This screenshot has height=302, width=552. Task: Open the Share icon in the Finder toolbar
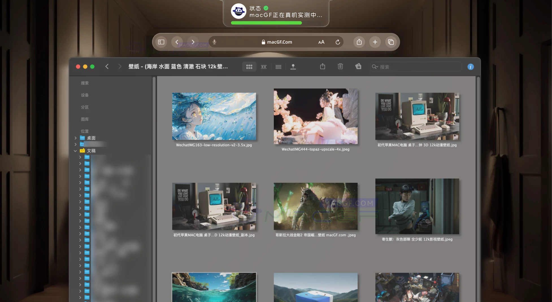click(x=322, y=66)
